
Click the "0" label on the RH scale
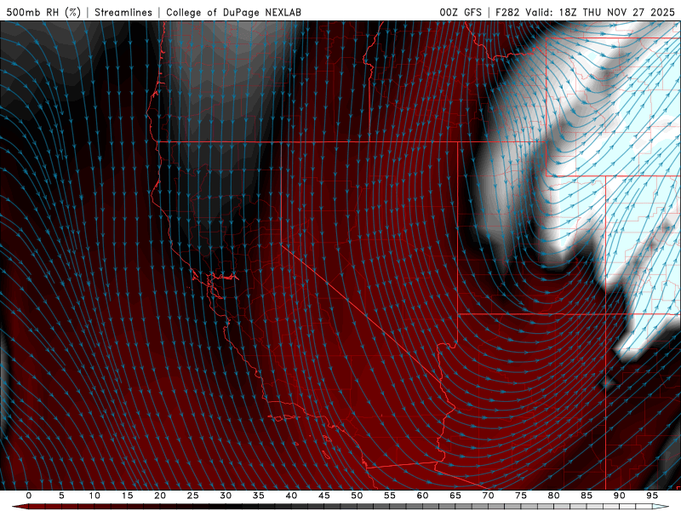(29, 496)
